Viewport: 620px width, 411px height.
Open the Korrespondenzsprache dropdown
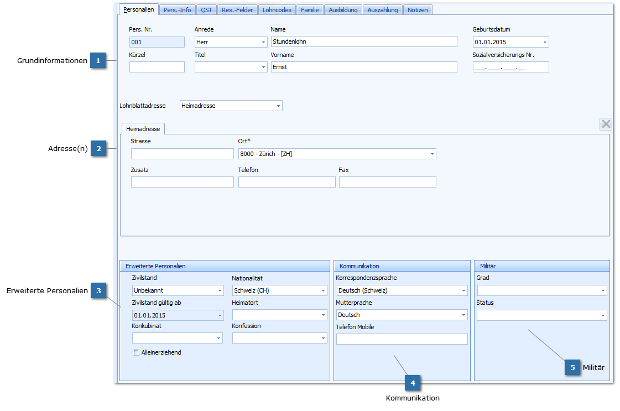[463, 290]
